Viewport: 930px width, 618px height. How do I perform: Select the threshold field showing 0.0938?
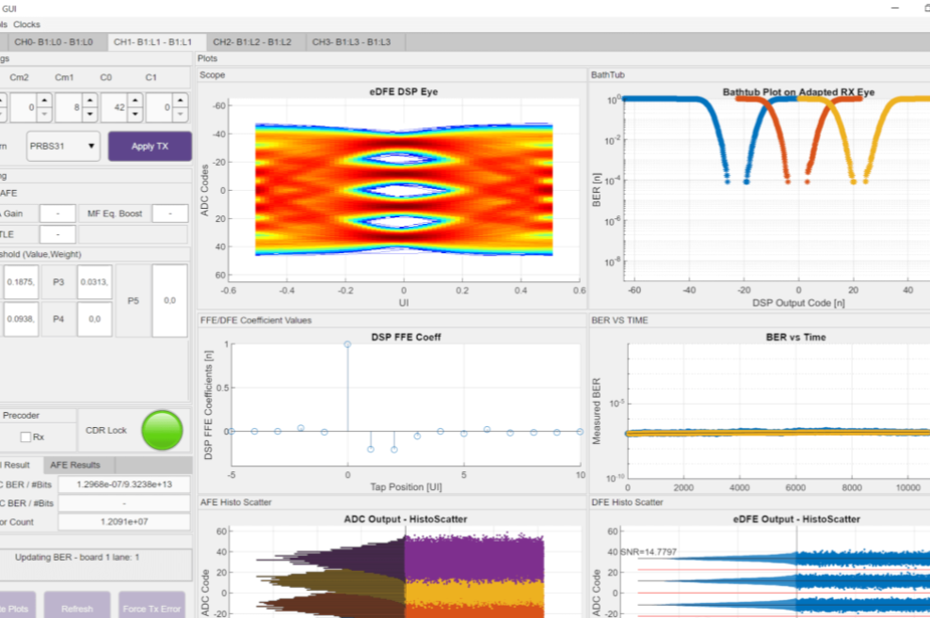22,319
